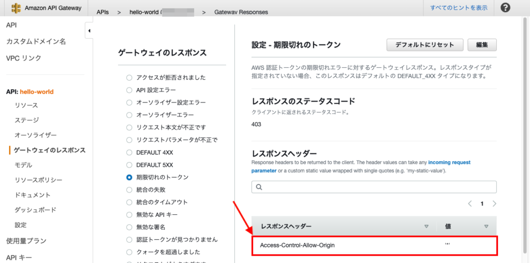Open 使用量プラン in the sidebar

tap(26, 241)
